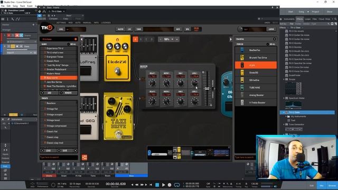Collapse the TH-U Slate tree item
The width and height of the screenshot is (338, 190).
tap(284, 112)
